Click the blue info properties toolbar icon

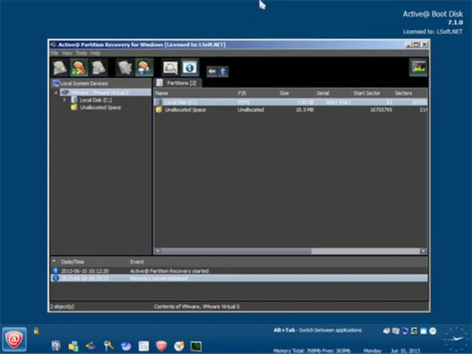coord(189,67)
